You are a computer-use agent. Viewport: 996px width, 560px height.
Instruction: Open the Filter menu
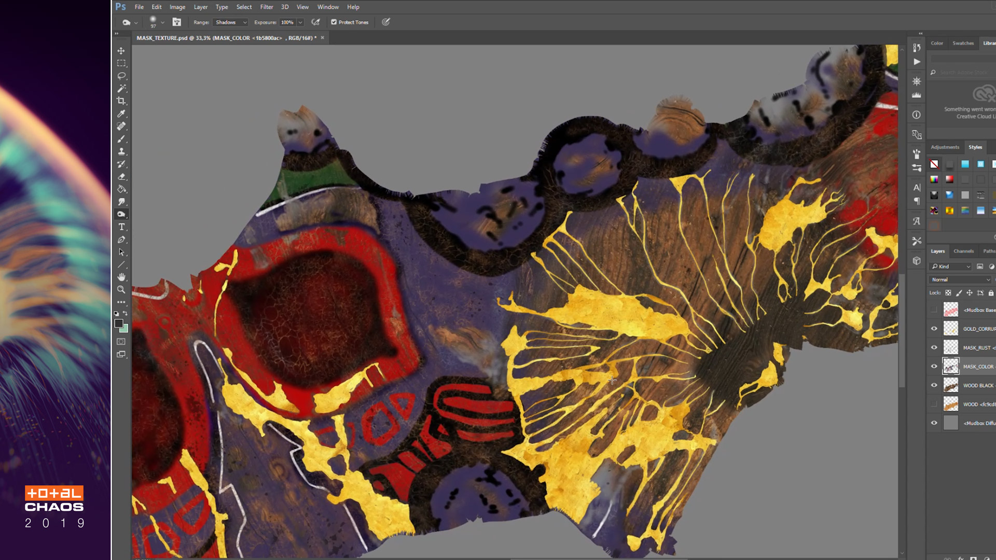(266, 7)
